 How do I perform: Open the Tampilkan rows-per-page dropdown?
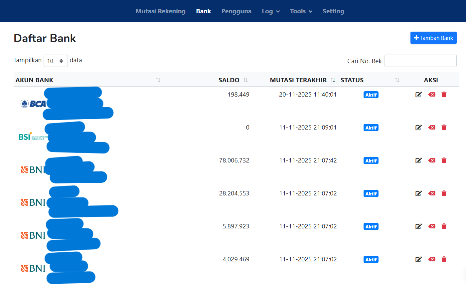point(56,61)
